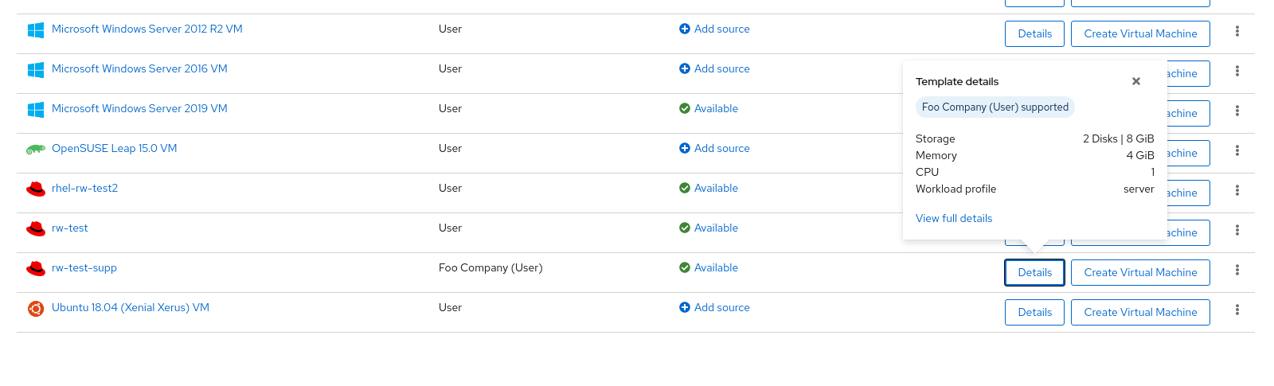Open kebab menu for OpenSUSE Leap 15.0 VM

tap(1237, 150)
